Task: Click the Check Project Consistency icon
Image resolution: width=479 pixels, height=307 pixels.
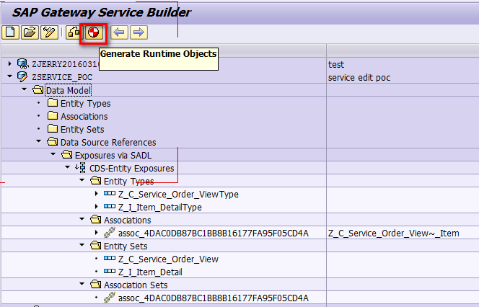Action: 74,32
